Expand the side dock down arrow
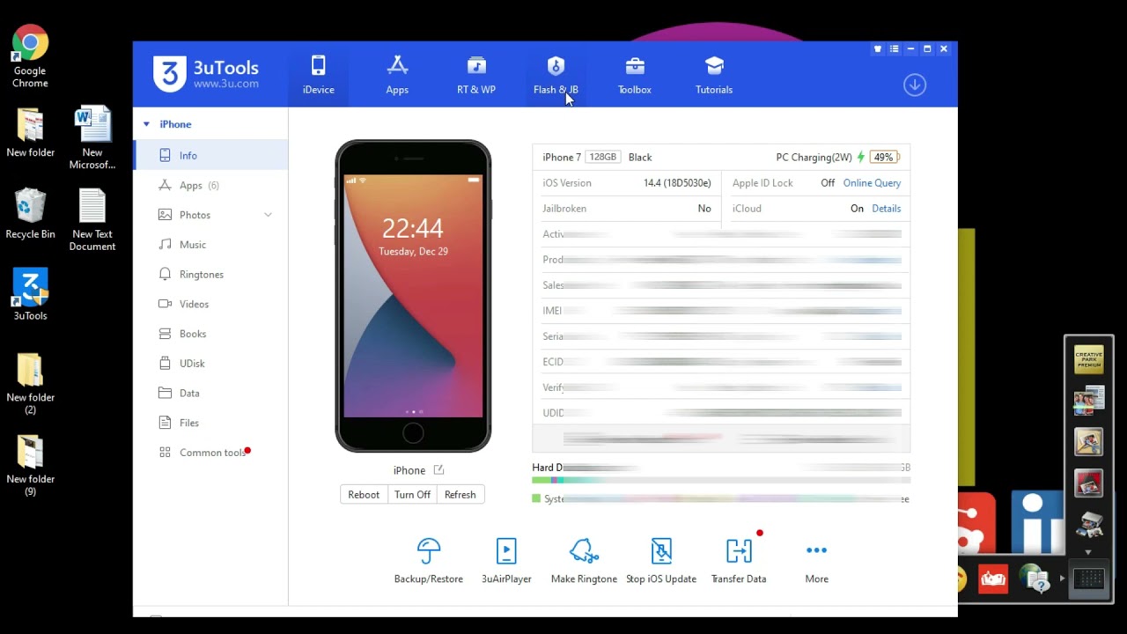Image resolution: width=1127 pixels, height=634 pixels. point(1089,552)
